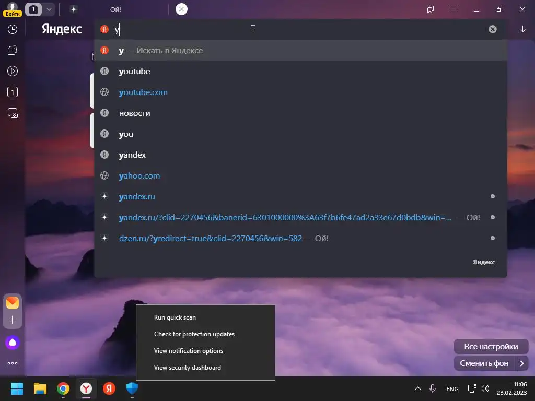Choose Run quick scan
Image resolution: width=535 pixels, height=401 pixels.
(205, 317)
